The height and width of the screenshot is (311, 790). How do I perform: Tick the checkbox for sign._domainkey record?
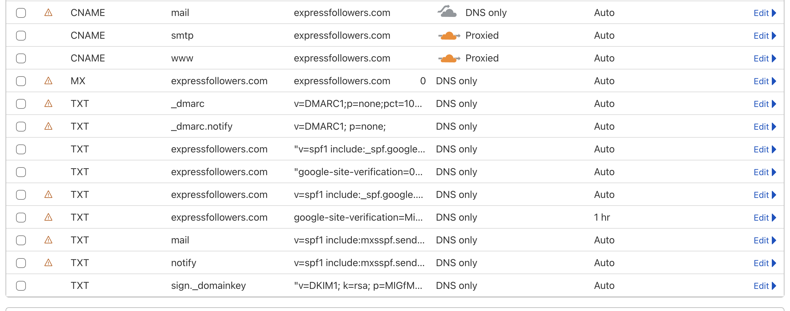[x=21, y=286]
